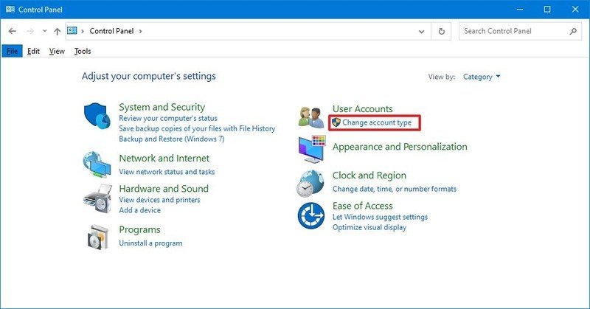Open the recent locations dropdown arrow
This screenshot has width=590, height=309.
click(x=45, y=31)
